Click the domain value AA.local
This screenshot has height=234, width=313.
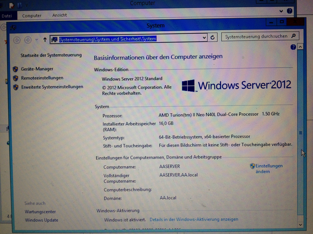coord(168,198)
